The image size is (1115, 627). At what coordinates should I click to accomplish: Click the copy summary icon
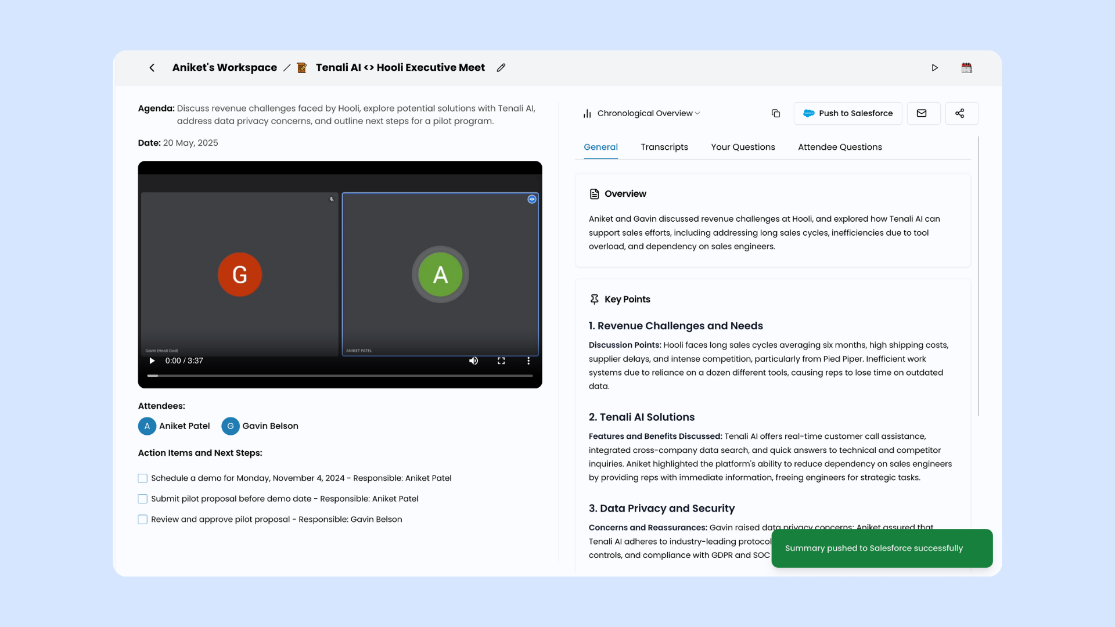tap(775, 113)
